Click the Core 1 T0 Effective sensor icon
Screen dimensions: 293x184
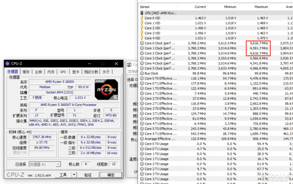tap(142, 89)
